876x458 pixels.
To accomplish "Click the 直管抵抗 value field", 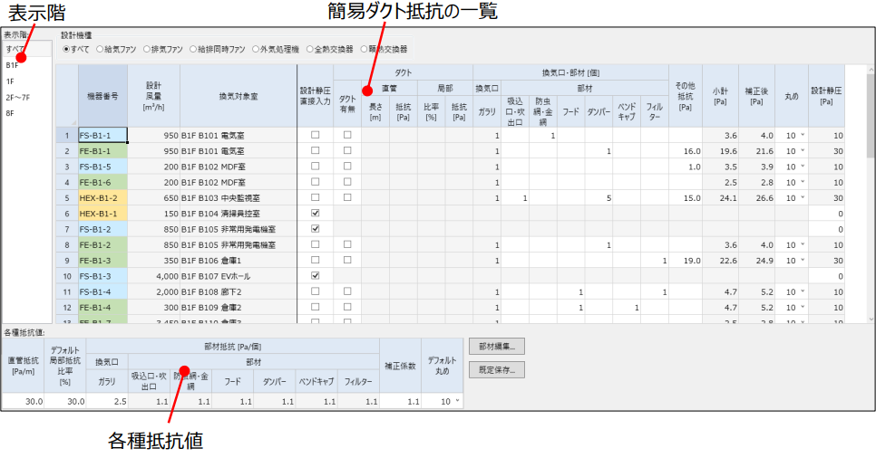I will coord(23,401).
